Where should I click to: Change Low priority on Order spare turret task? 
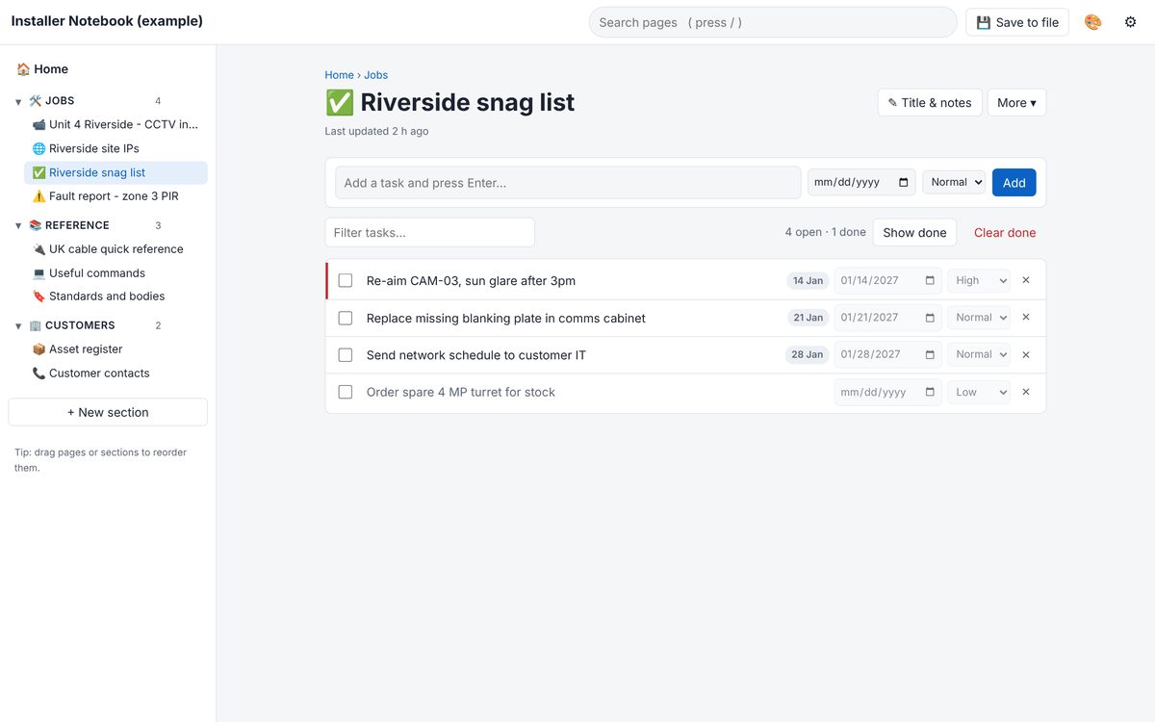979,392
